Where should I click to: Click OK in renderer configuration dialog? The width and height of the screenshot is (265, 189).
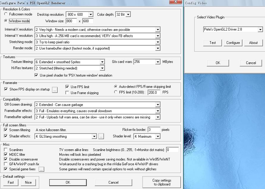[x=68, y=182]
